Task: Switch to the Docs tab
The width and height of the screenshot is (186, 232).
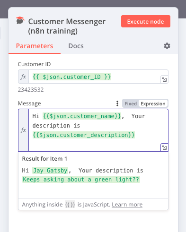Action: [x=76, y=46]
